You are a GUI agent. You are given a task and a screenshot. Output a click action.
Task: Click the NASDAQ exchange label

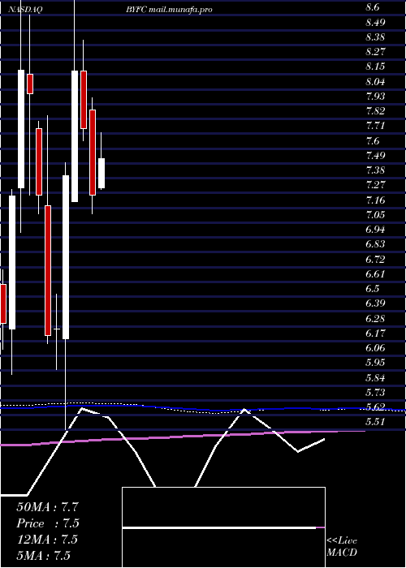pos(25,10)
